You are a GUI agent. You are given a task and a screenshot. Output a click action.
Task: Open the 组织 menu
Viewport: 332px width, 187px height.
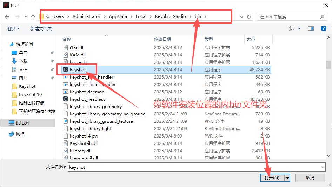13,28
